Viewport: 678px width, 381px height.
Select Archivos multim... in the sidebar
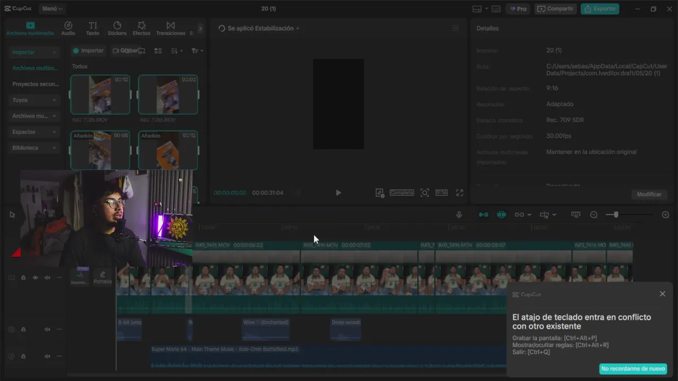[x=35, y=68]
